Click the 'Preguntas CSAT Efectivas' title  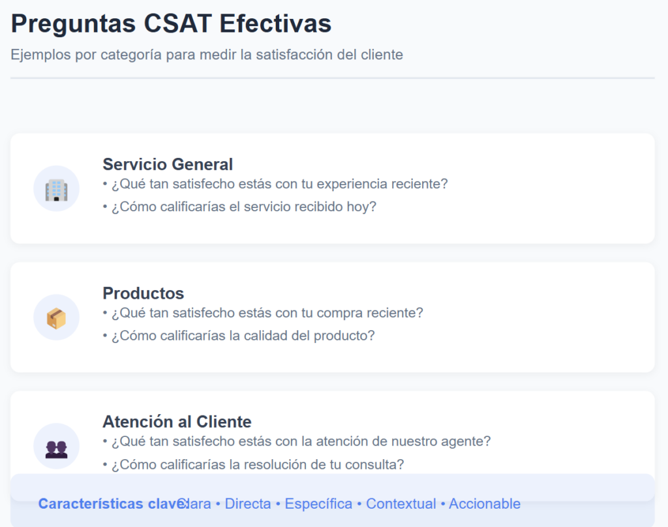pos(171,24)
